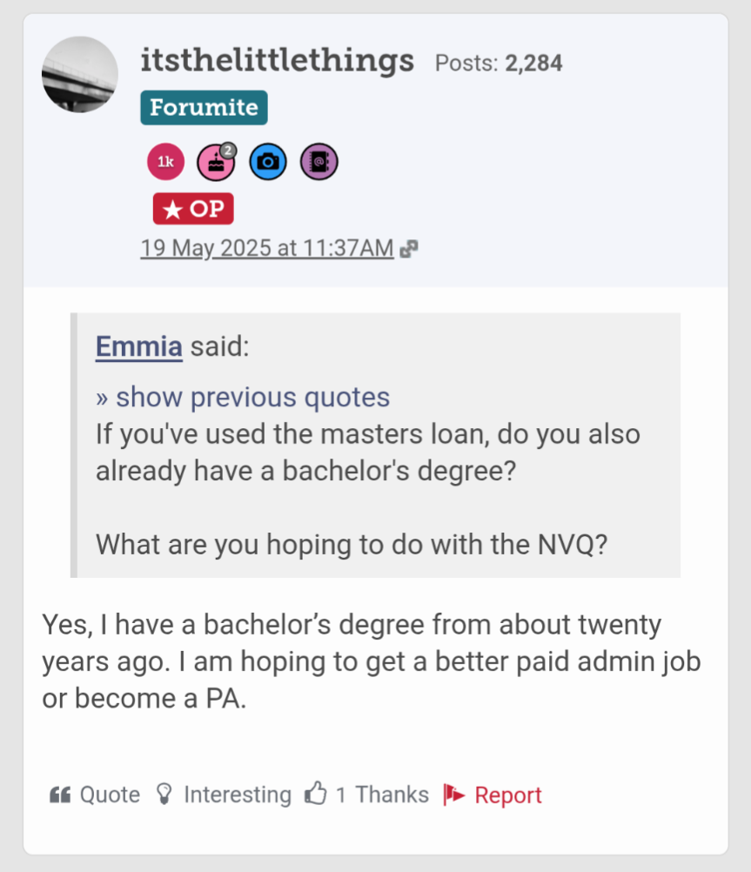Click the 19 May 2025 timestamp link
Image resolution: width=751 pixels, height=872 pixels.
[267, 248]
